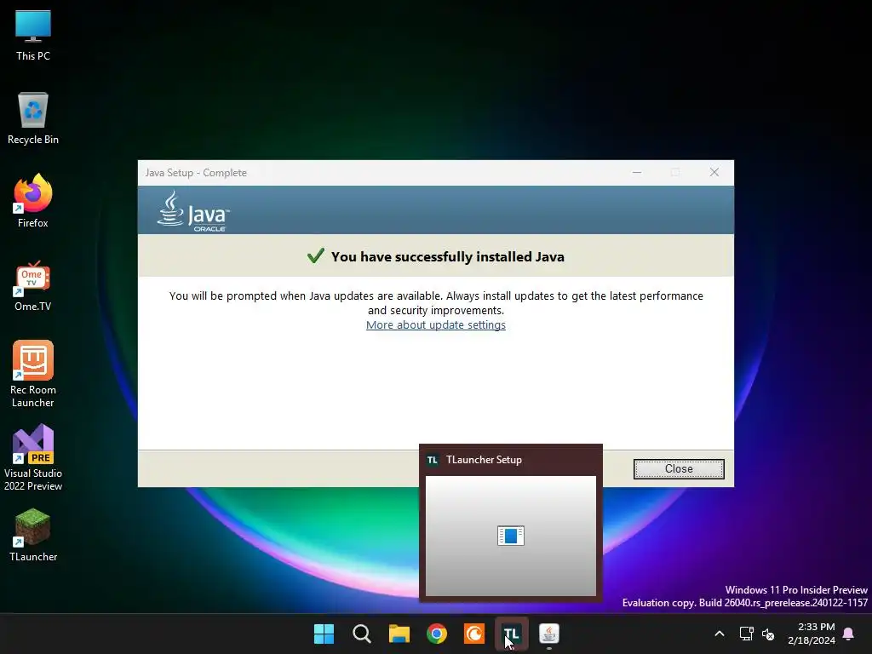Click the muted volume tray icon
The height and width of the screenshot is (654, 872).
(768, 634)
